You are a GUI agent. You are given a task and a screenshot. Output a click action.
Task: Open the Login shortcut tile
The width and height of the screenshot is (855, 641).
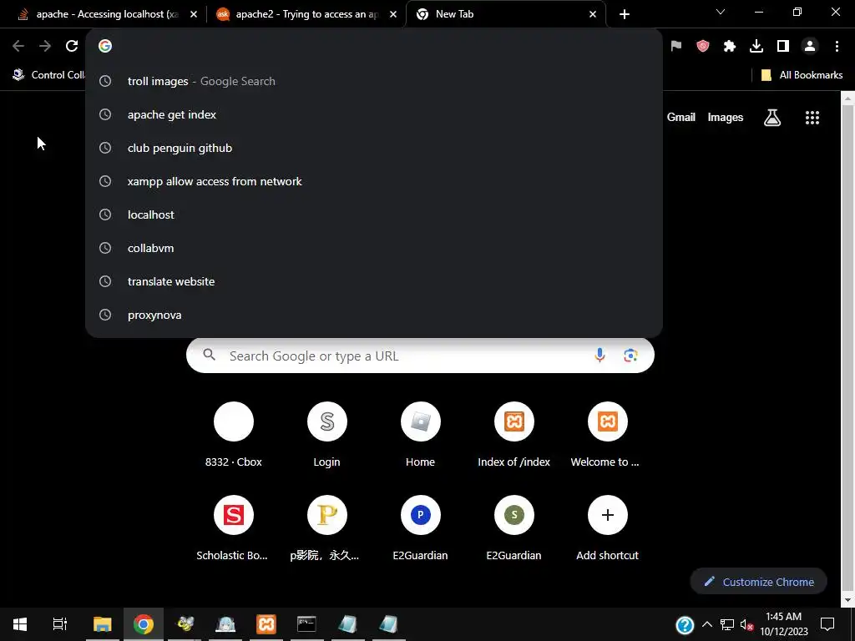[x=327, y=436]
